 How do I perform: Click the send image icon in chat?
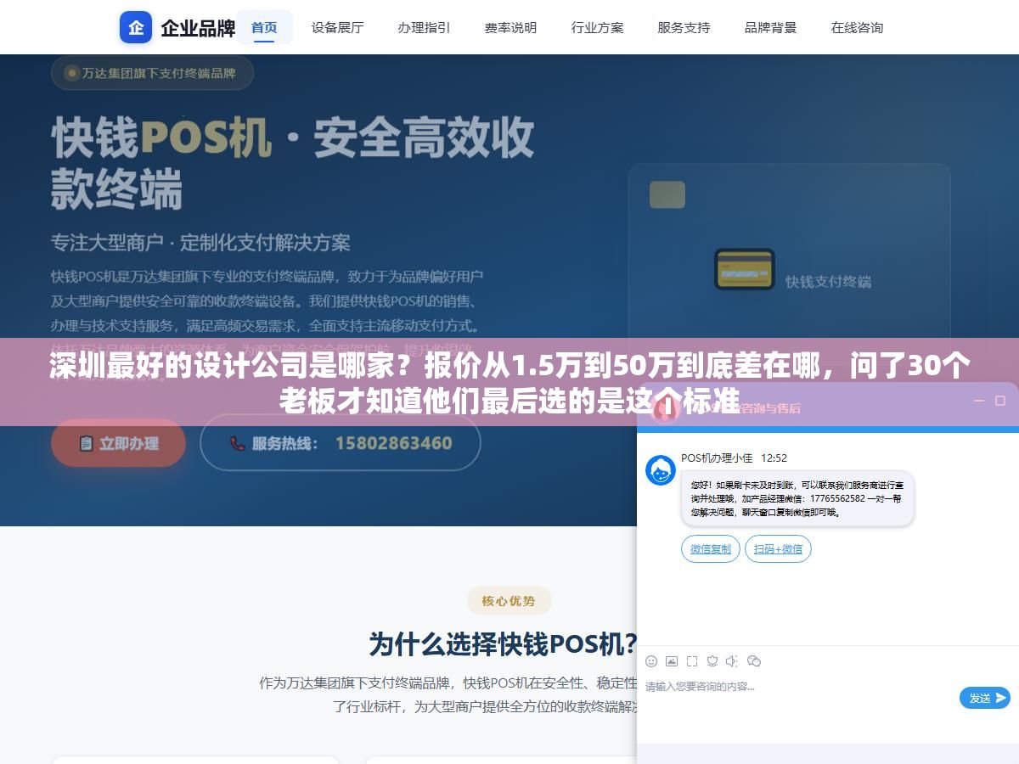click(672, 661)
